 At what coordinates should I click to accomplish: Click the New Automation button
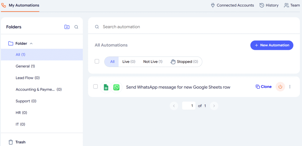(272, 45)
